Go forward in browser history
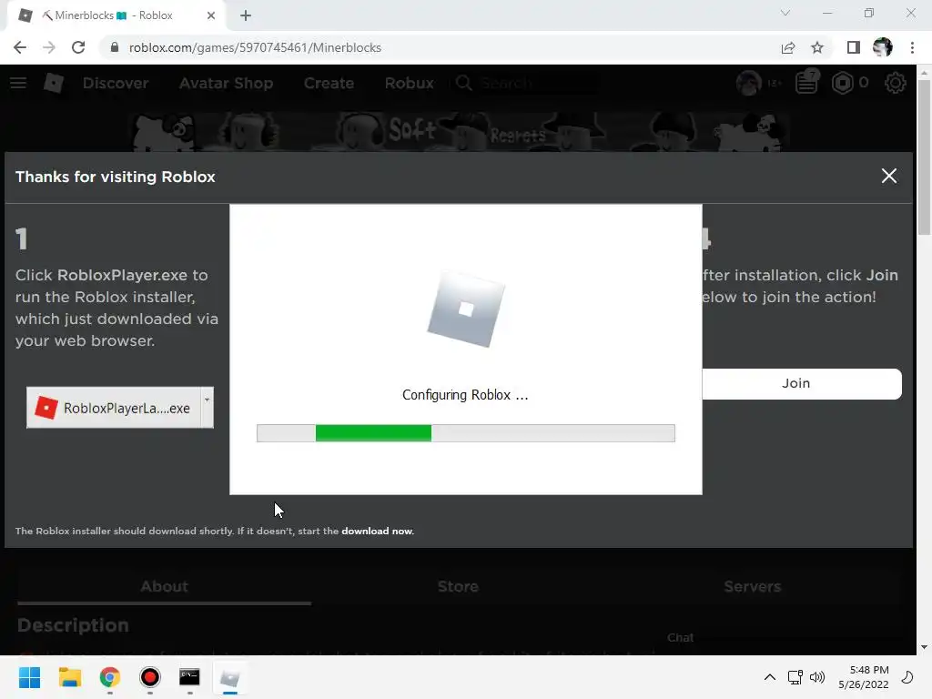 [49, 47]
